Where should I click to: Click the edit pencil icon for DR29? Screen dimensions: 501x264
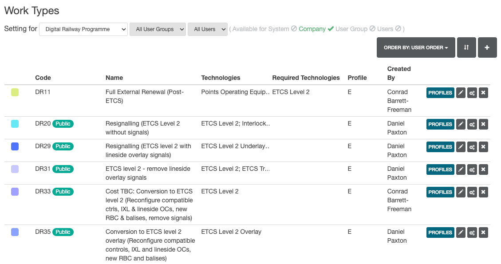(461, 147)
